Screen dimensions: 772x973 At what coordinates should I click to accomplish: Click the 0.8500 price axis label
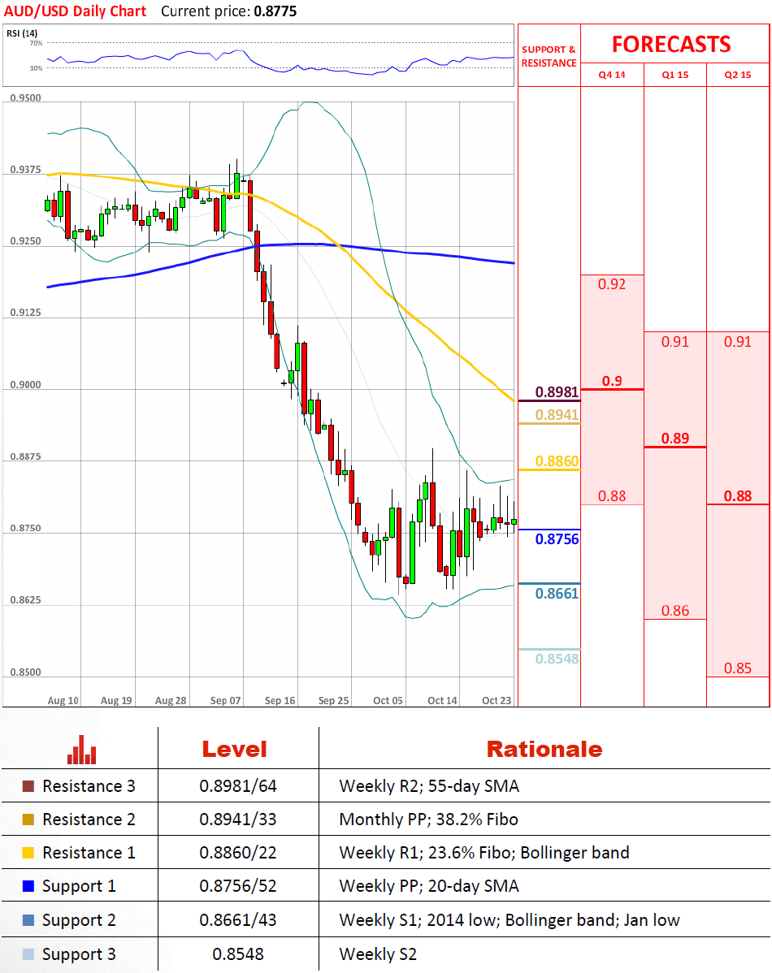(25, 672)
